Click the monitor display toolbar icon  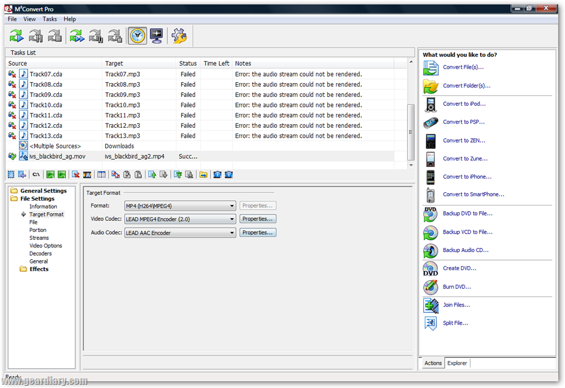157,36
